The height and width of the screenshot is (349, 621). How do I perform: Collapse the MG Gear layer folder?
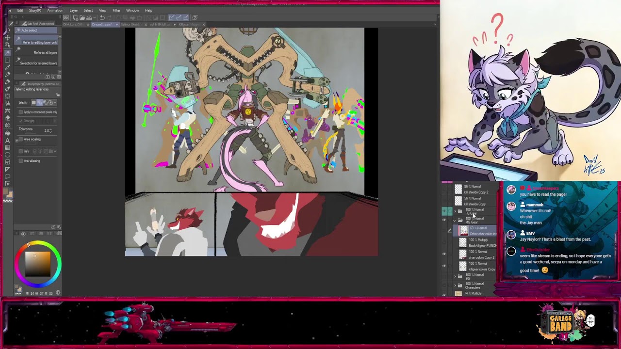(455, 221)
